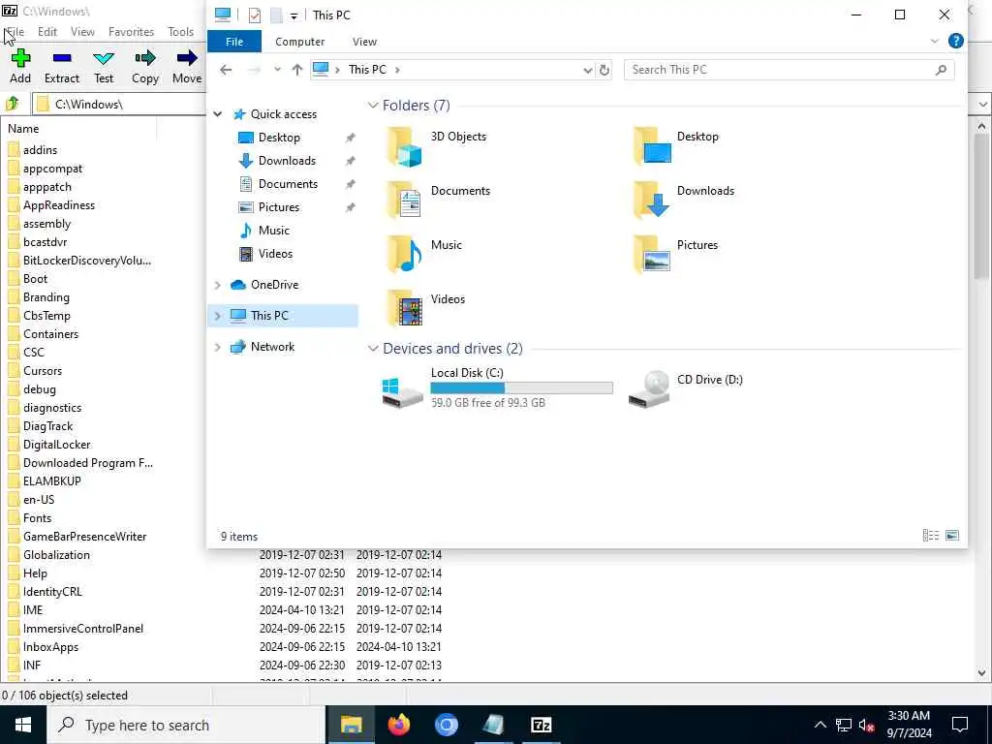
Task: Click the Copy arrow icon in 7-Zip
Action: [x=145, y=58]
